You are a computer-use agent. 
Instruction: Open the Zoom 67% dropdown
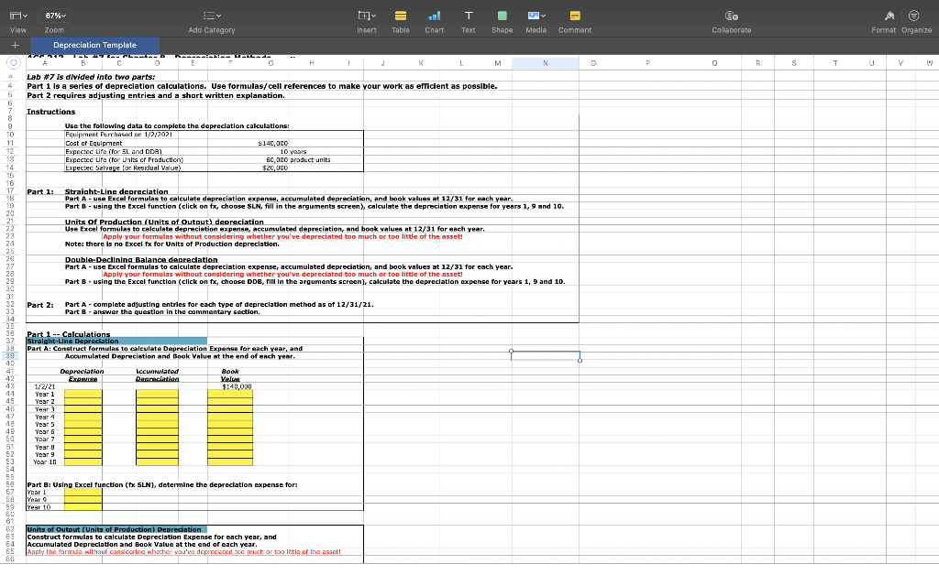(x=54, y=16)
